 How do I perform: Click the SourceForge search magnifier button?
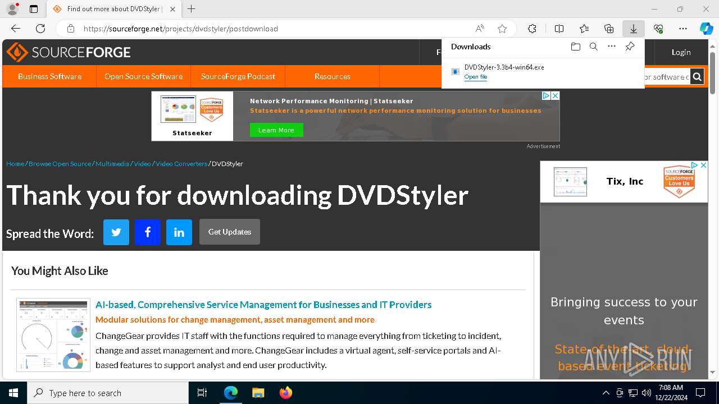pyautogui.click(x=697, y=77)
